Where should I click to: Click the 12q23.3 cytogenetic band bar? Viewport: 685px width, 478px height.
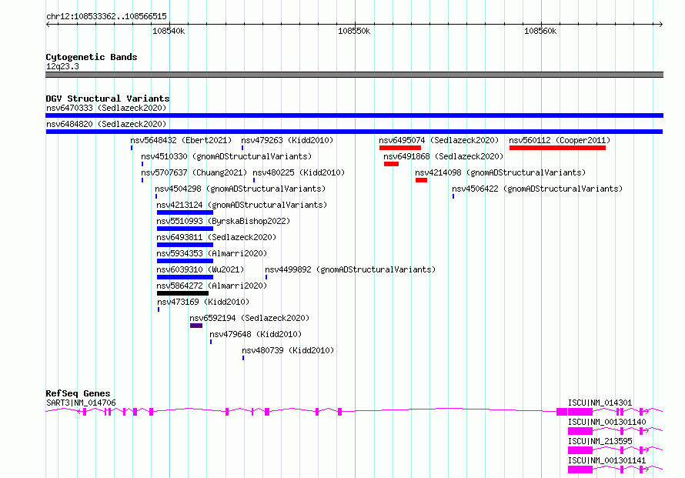pos(354,75)
